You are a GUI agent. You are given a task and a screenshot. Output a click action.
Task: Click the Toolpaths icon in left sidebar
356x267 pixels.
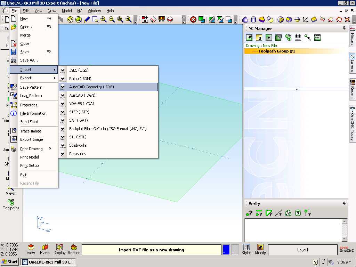(x=11, y=204)
